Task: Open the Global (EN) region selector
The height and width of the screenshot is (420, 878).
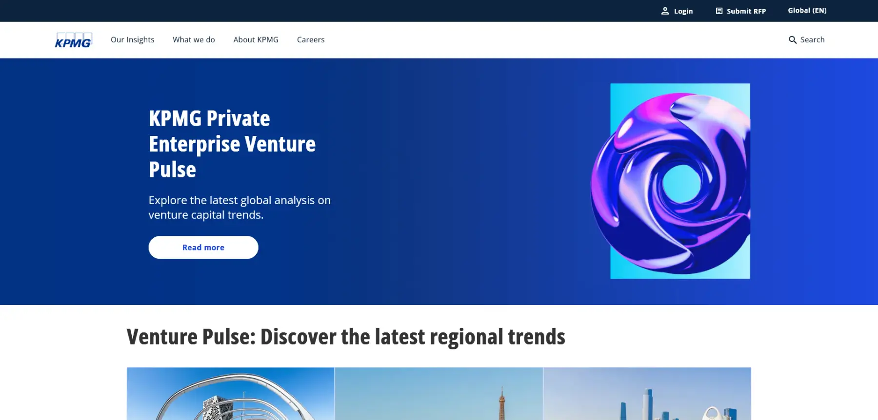Action: tap(807, 10)
